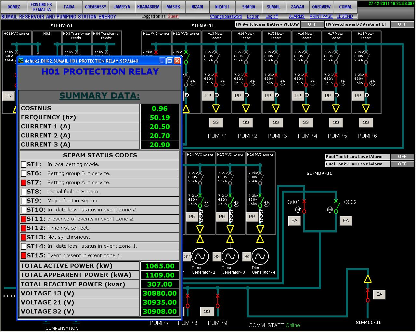Click the Diesel Generator - 3 symbol
The width and height of the screenshot is (416, 332).
click(x=230, y=256)
